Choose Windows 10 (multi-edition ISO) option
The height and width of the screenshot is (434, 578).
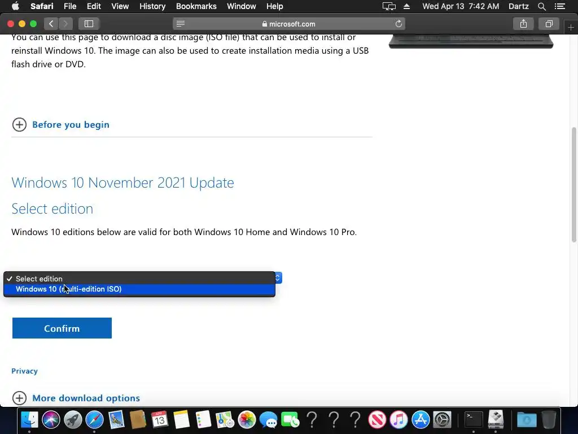tap(139, 289)
